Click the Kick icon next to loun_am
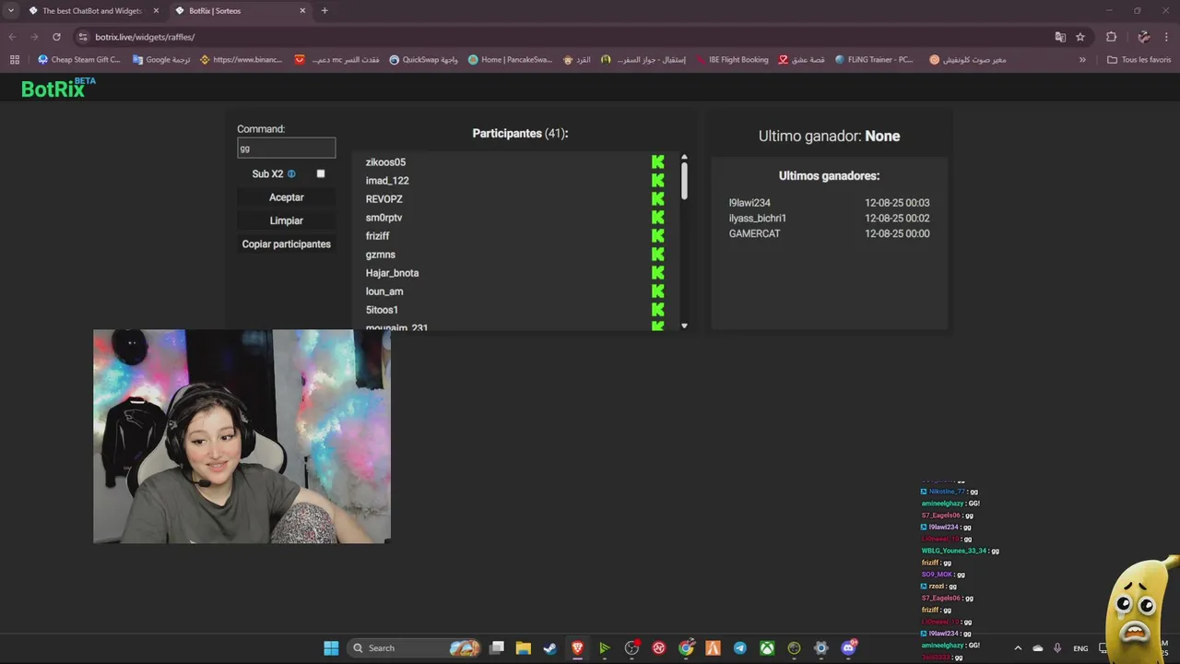Screen dimensions: 1180x664 pos(657,291)
